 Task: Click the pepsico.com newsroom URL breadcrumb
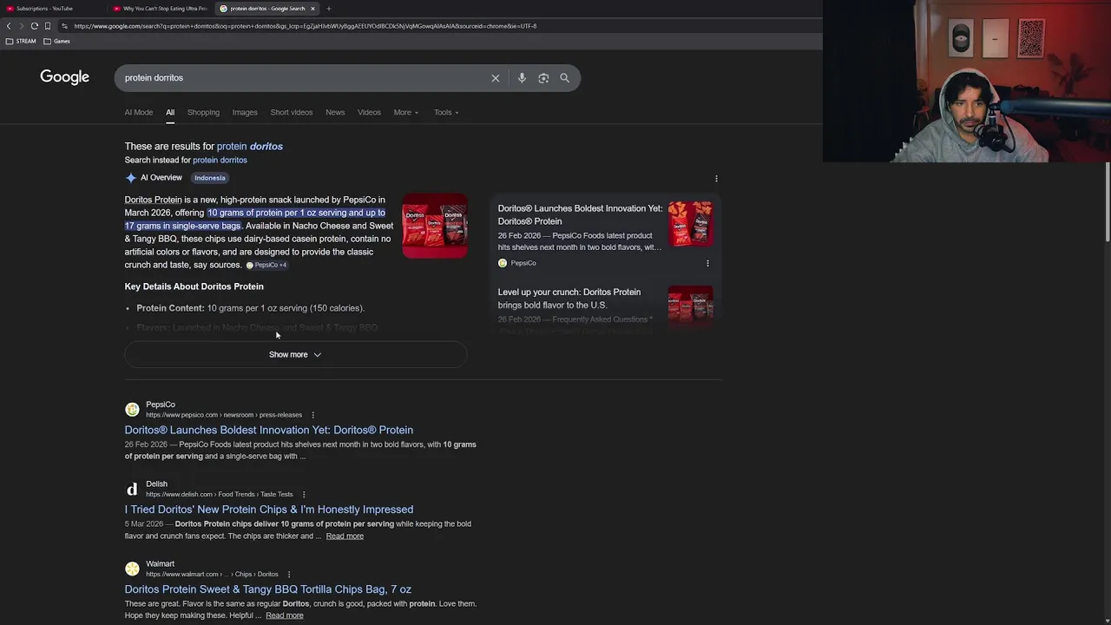point(224,415)
